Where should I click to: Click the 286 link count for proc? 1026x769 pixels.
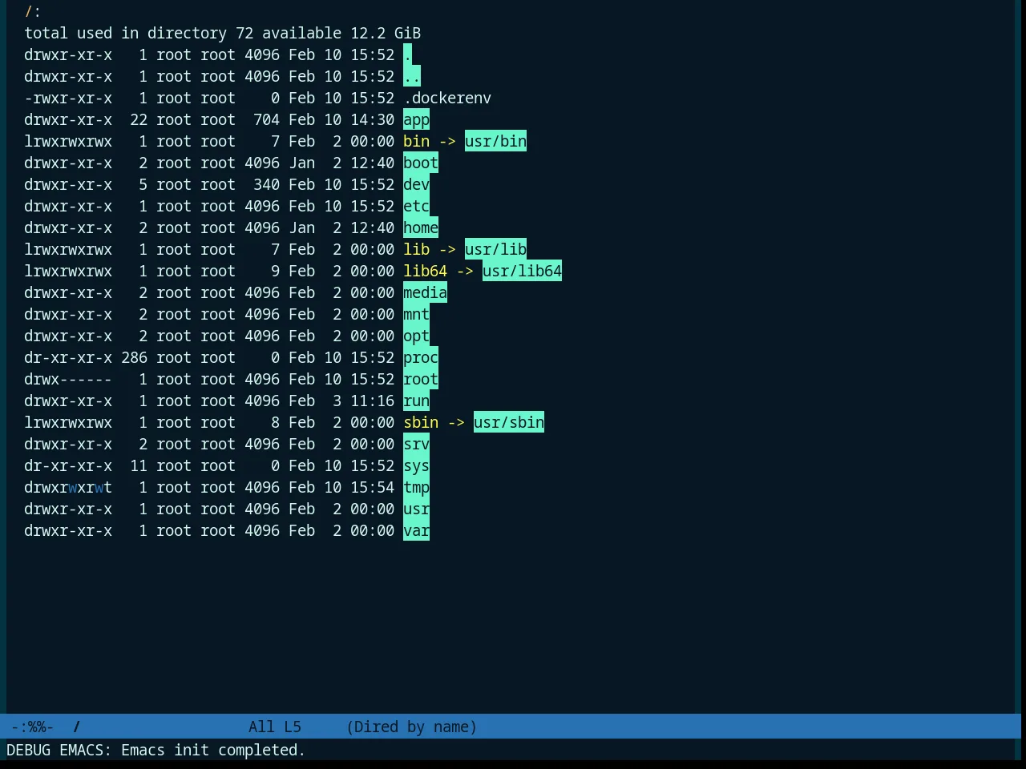[134, 358]
